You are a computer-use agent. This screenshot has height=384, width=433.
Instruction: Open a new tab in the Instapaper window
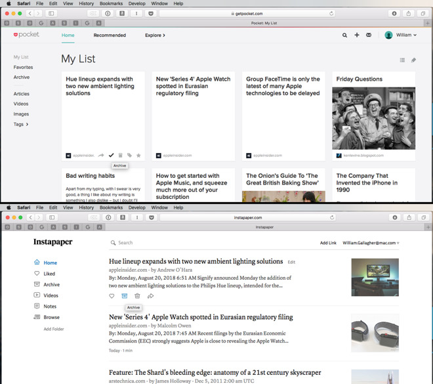[428, 227]
